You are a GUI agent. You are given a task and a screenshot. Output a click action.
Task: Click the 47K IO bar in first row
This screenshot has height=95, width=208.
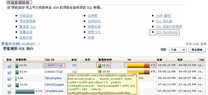138,65
